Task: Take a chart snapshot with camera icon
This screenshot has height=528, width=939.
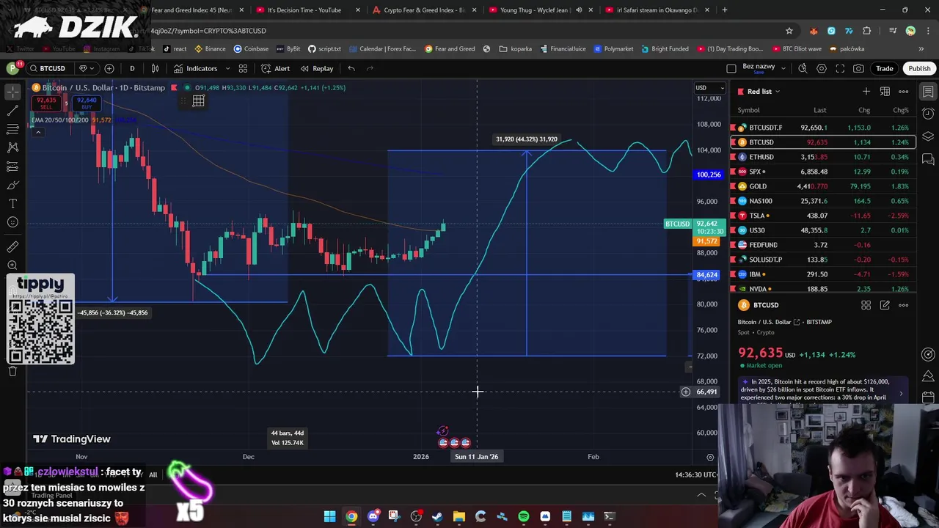Action: pyautogui.click(x=858, y=68)
